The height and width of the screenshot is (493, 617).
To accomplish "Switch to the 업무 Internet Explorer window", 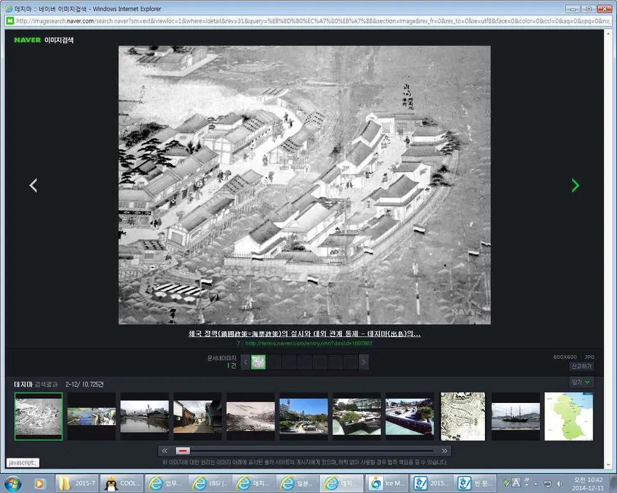I will tap(166, 483).
